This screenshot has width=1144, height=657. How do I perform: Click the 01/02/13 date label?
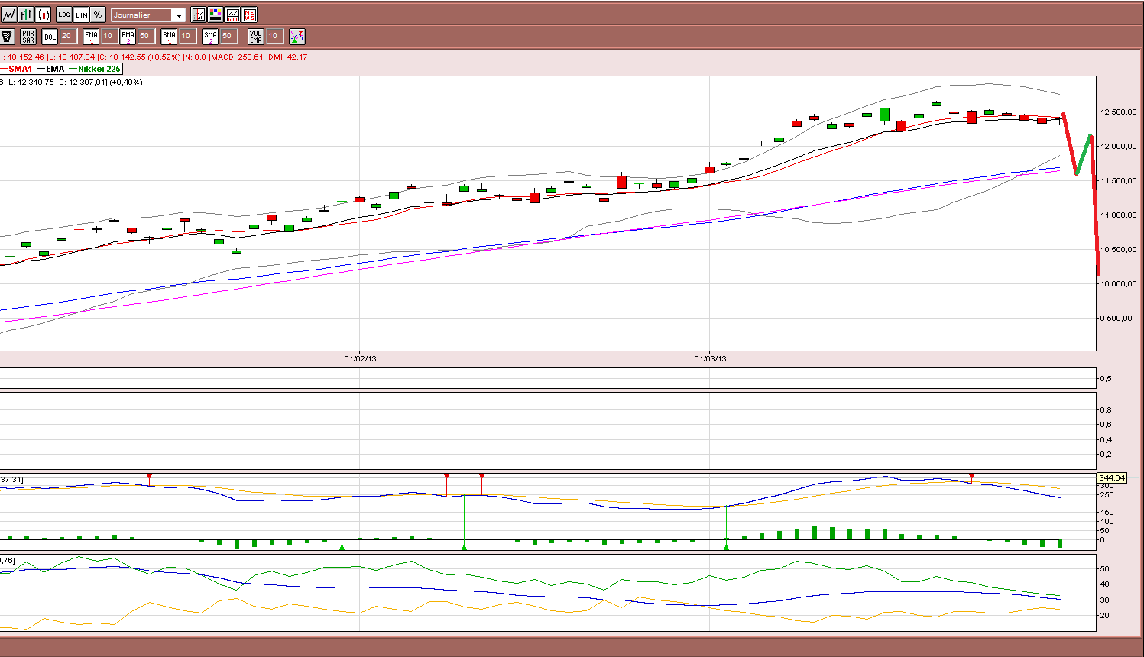(360, 358)
